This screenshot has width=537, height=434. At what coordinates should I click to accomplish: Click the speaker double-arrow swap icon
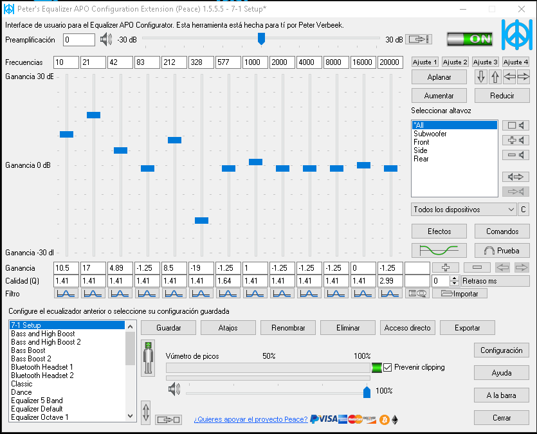515,177
